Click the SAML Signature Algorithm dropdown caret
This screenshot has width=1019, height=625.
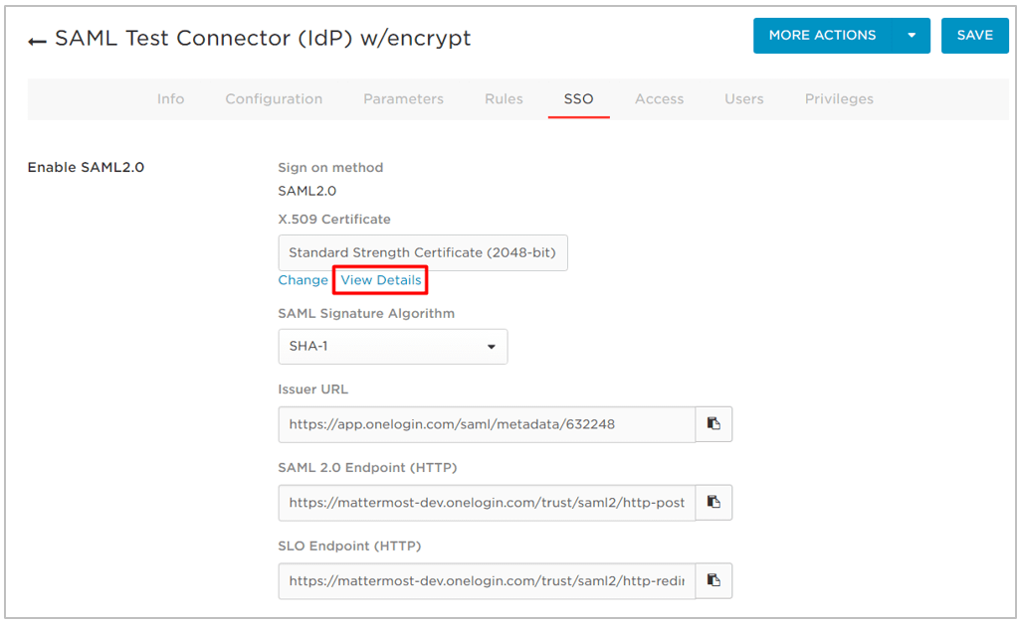click(x=491, y=346)
